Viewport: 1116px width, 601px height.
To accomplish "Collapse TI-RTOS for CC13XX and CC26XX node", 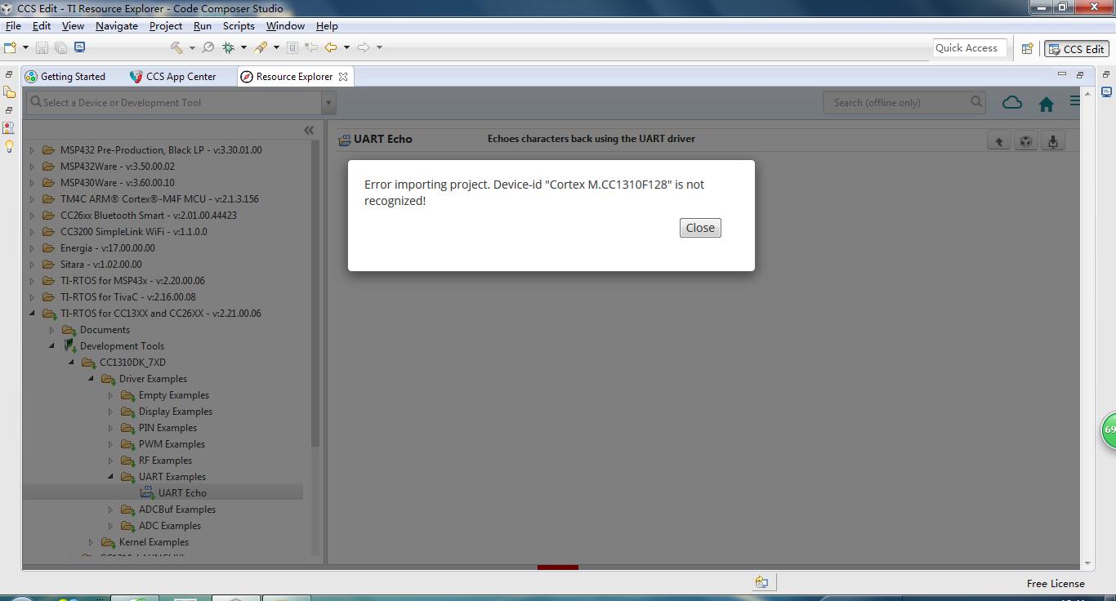I will [33, 314].
